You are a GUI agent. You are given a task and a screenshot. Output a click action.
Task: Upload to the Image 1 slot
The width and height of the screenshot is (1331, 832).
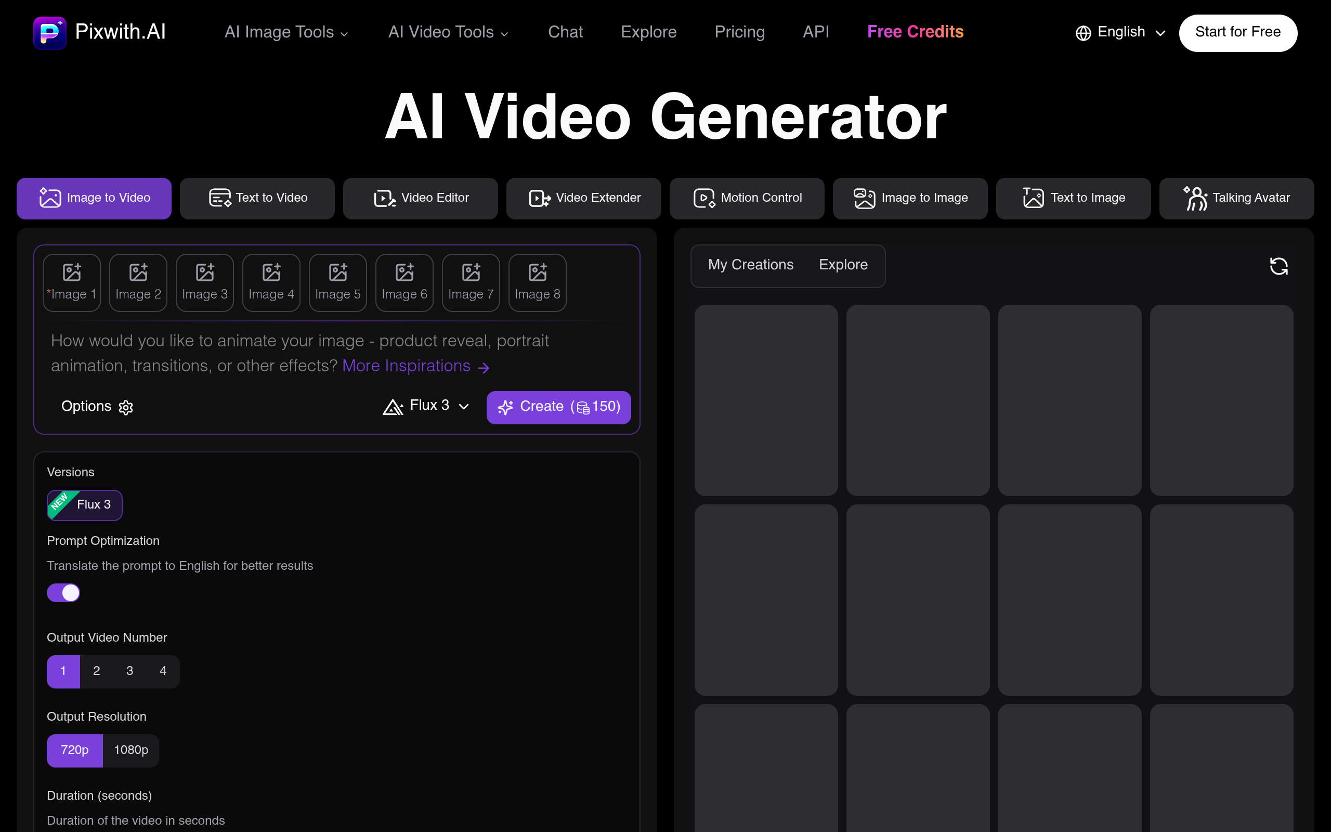(x=72, y=283)
